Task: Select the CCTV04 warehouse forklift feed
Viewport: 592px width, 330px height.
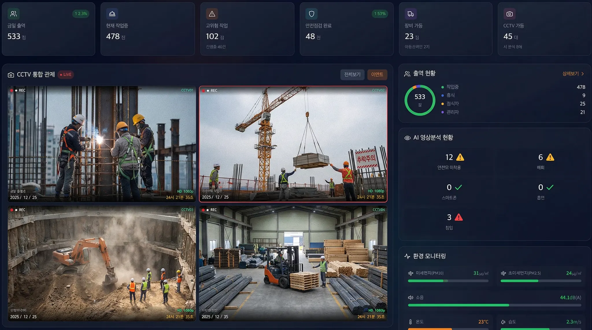Action: pyautogui.click(x=293, y=263)
